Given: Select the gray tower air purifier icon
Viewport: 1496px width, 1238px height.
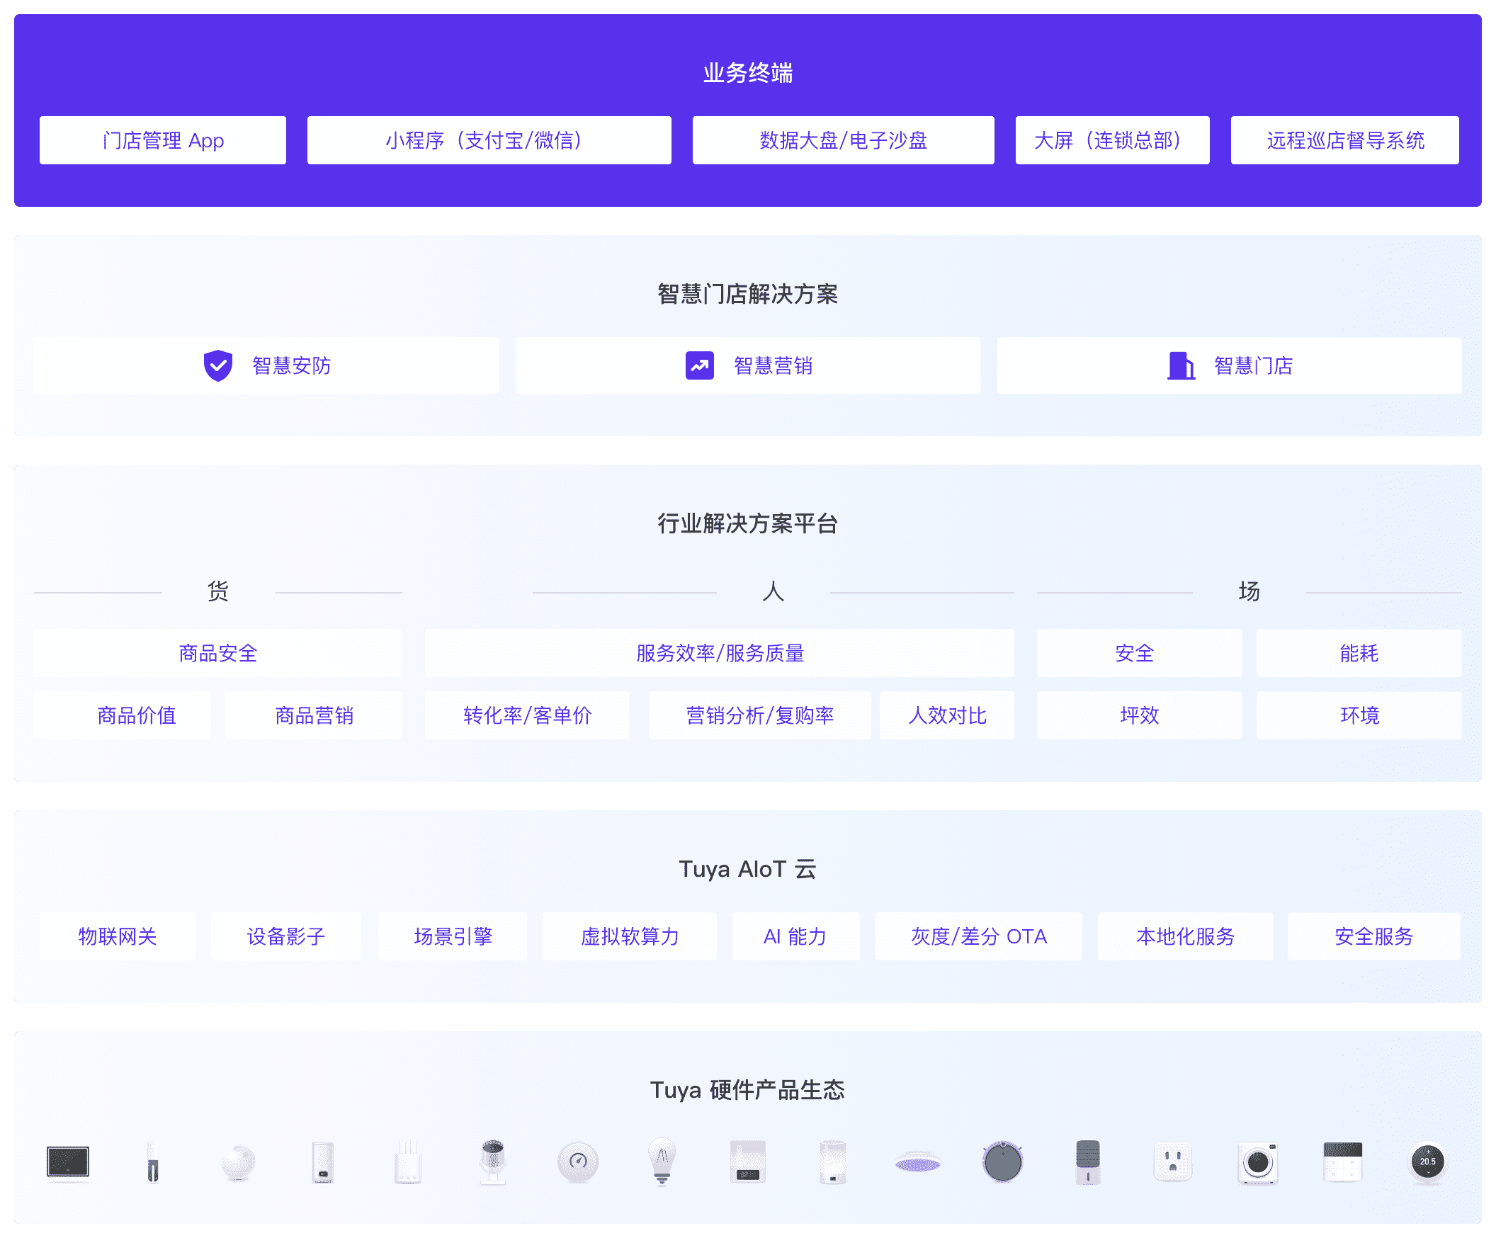Looking at the screenshot, I should 1088,1162.
